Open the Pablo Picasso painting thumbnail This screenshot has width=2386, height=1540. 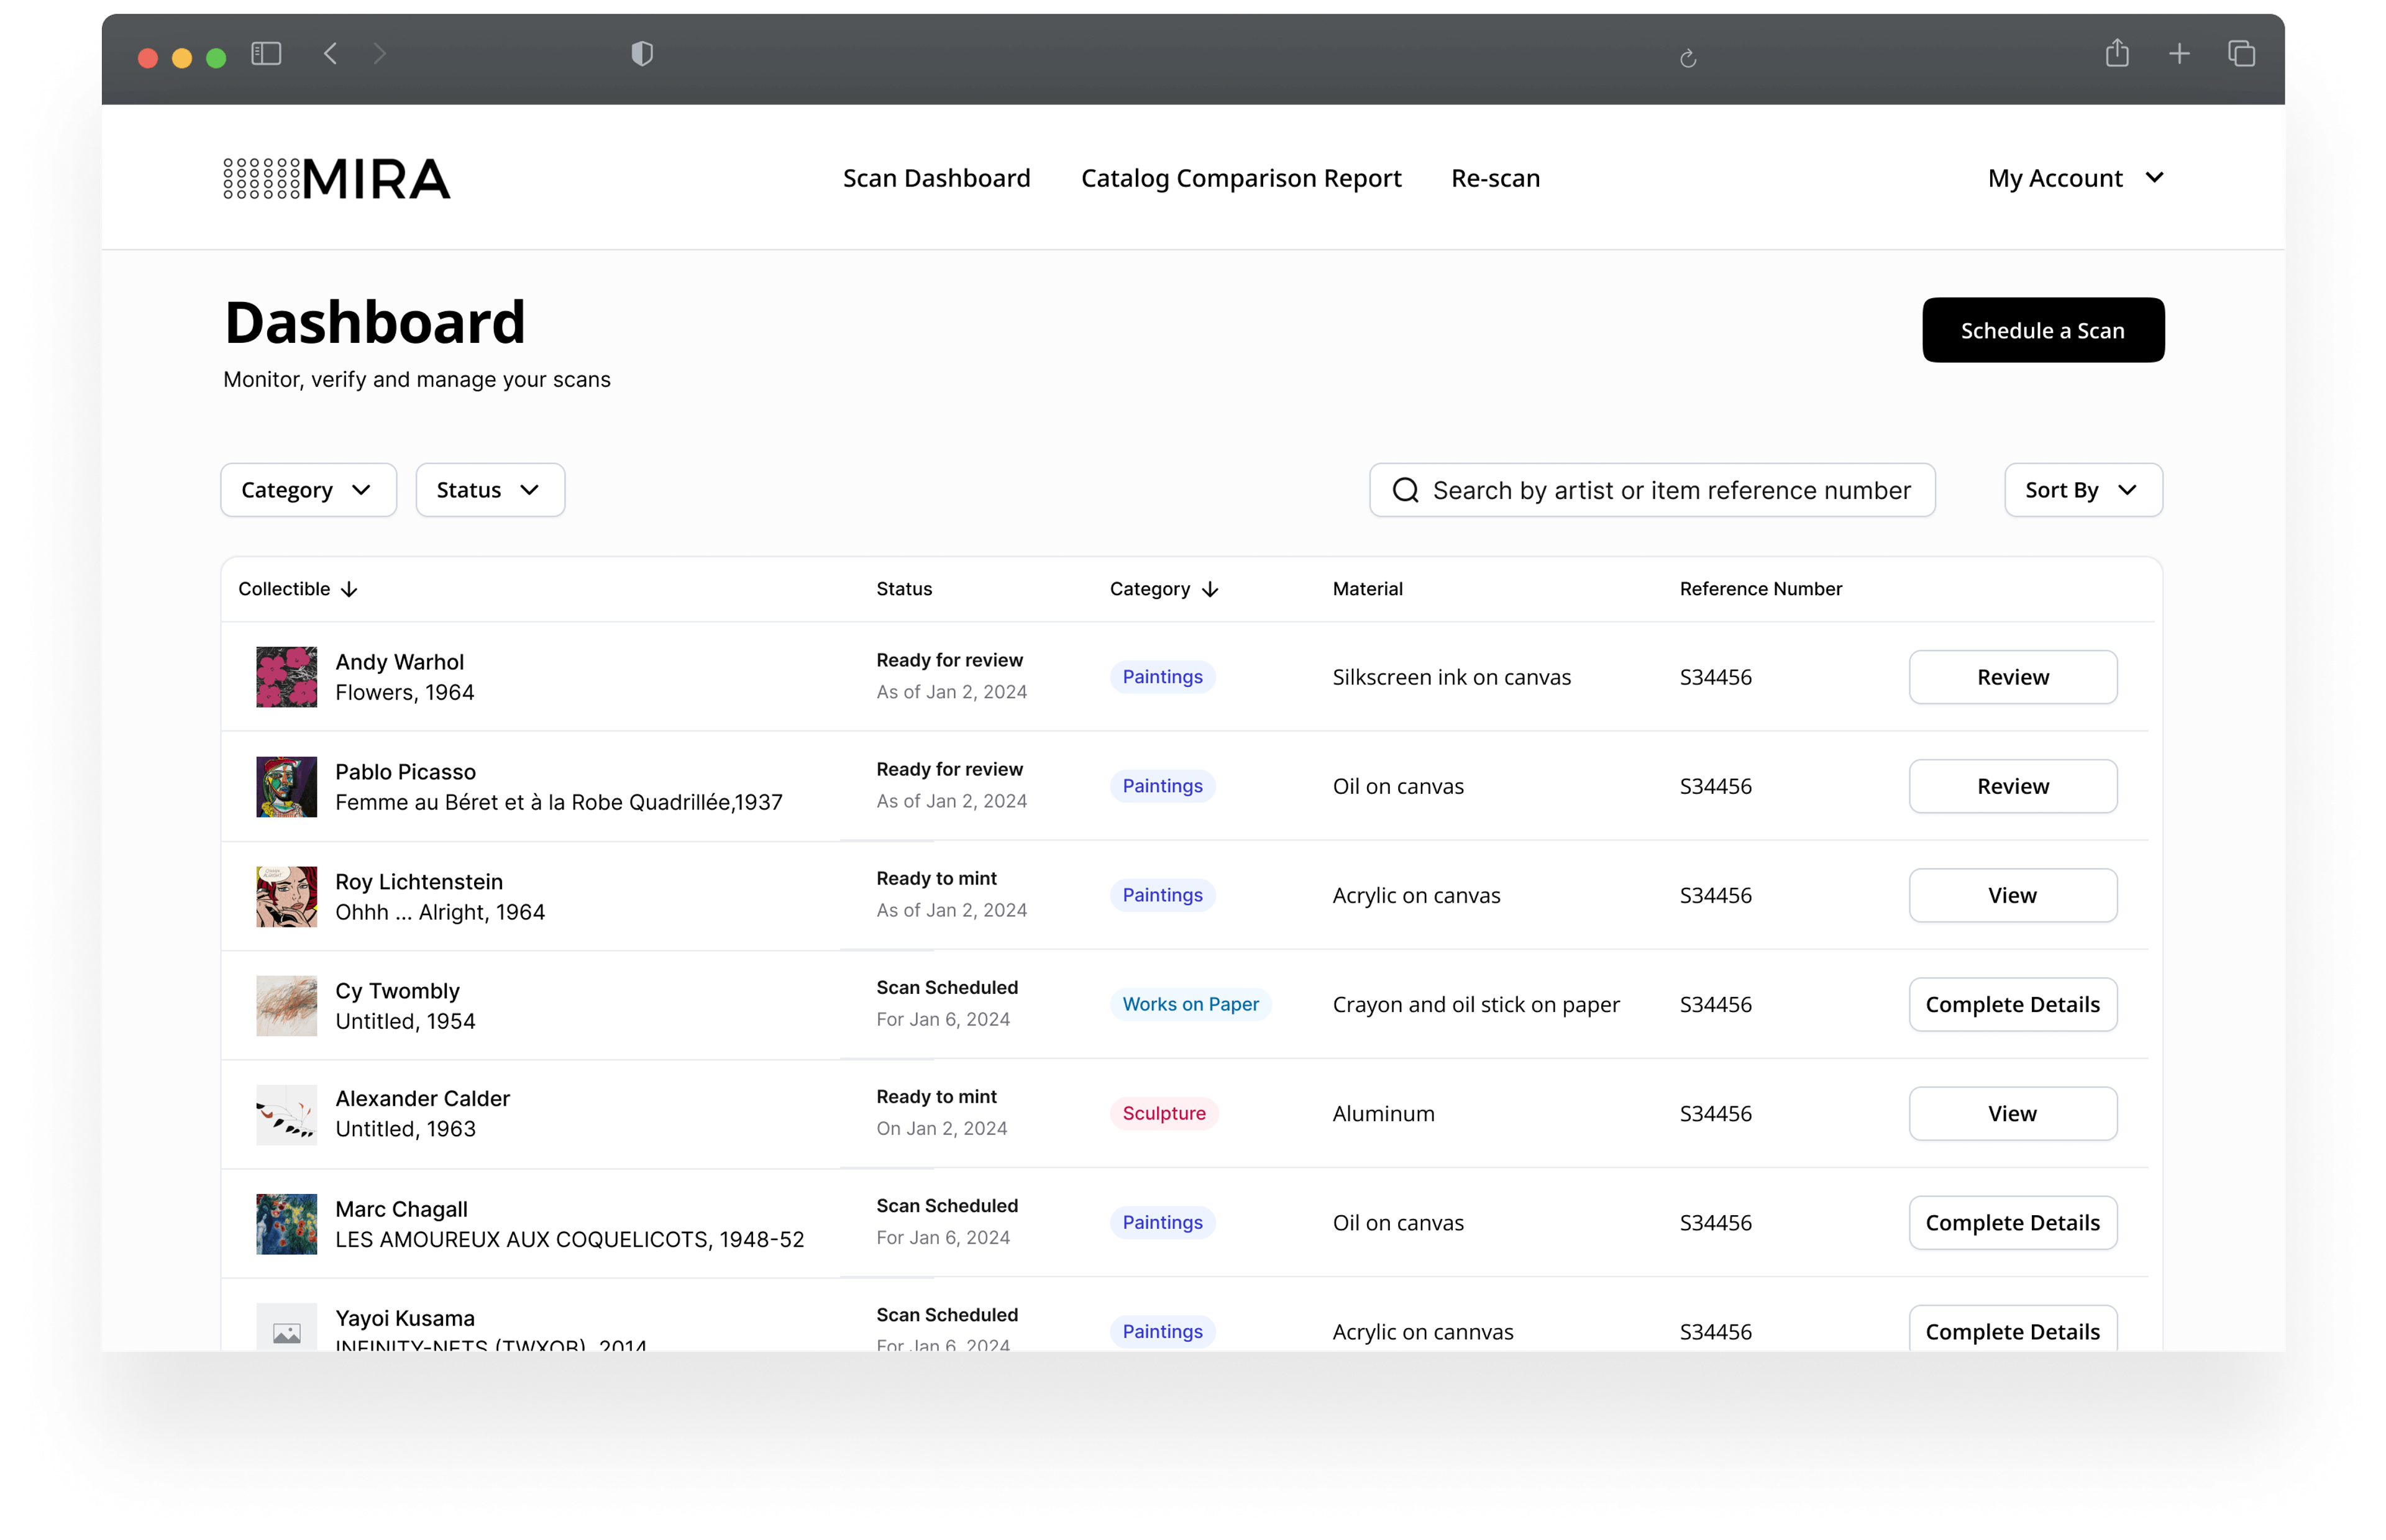(x=286, y=787)
